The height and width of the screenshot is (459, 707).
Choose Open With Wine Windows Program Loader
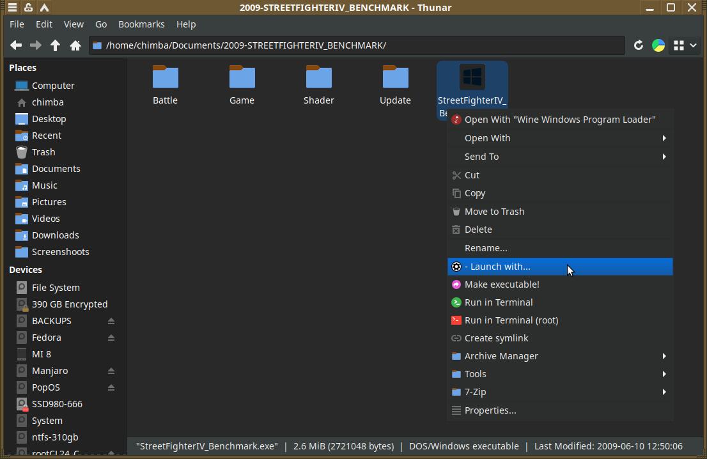pos(560,120)
